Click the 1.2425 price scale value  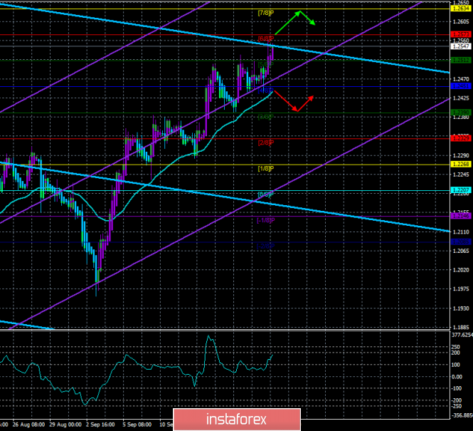tap(461, 98)
